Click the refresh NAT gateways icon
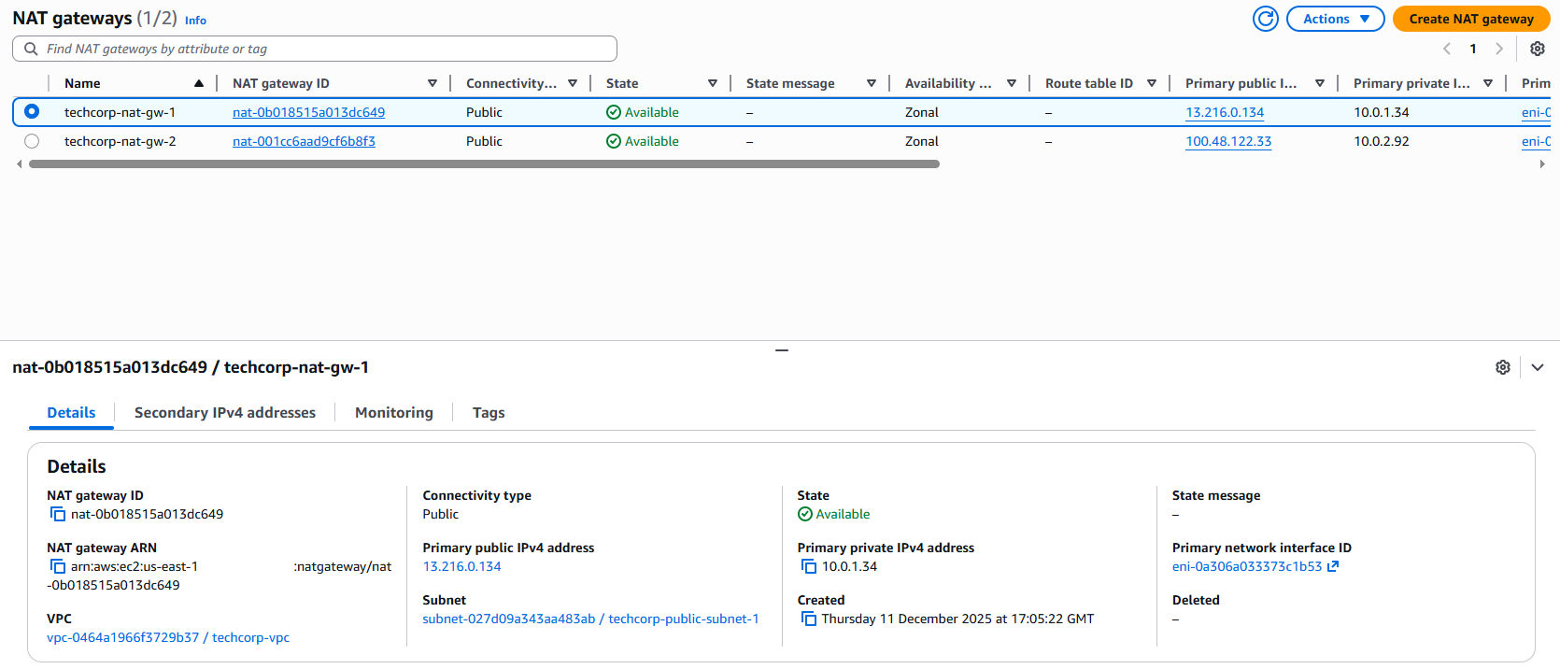Image resolution: width=1560 pixels, height=669 pixels. (1265, 19)
